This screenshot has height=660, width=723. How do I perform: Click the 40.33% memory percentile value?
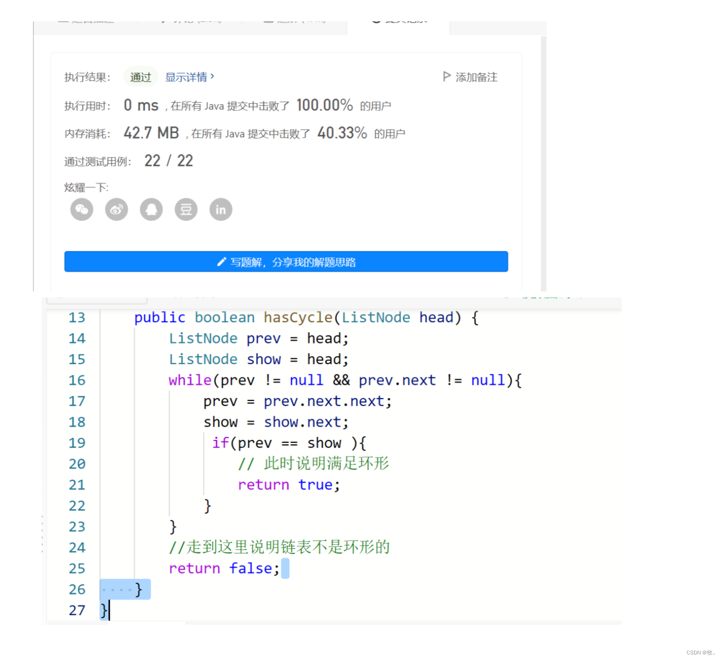click(x=342, y=133)
